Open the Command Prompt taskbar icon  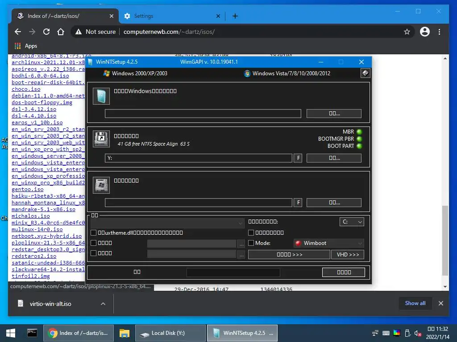coord(32,333)
